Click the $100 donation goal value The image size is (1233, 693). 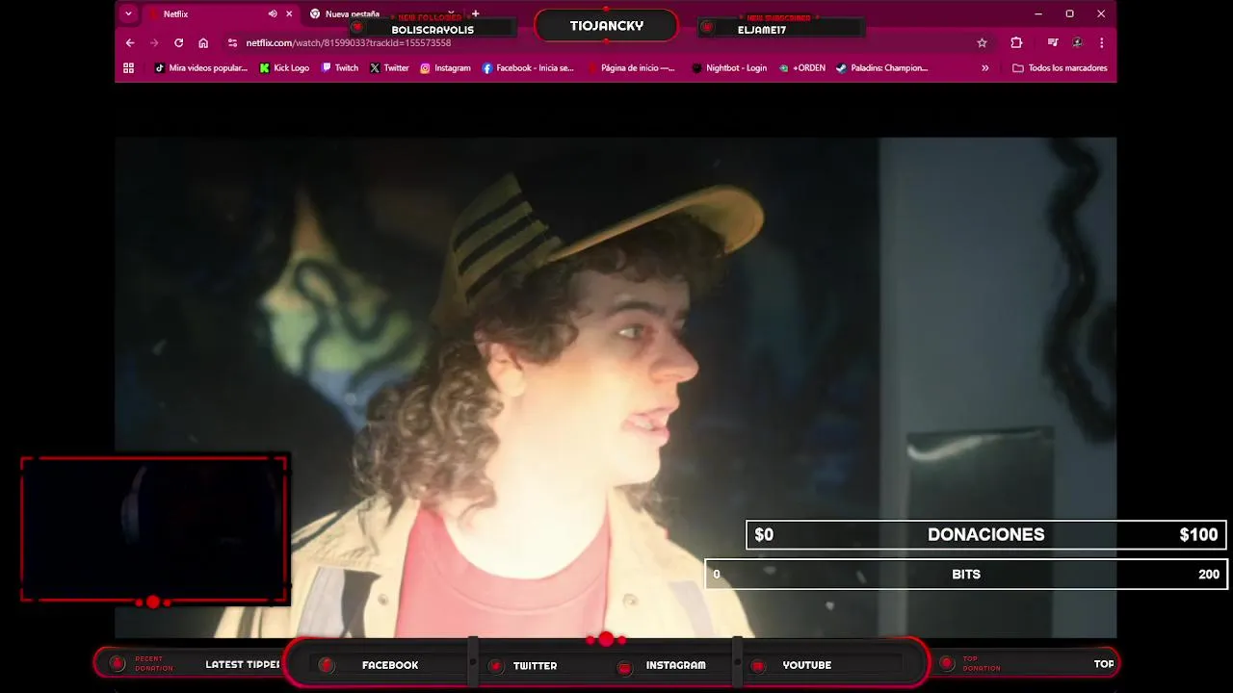1198,535
